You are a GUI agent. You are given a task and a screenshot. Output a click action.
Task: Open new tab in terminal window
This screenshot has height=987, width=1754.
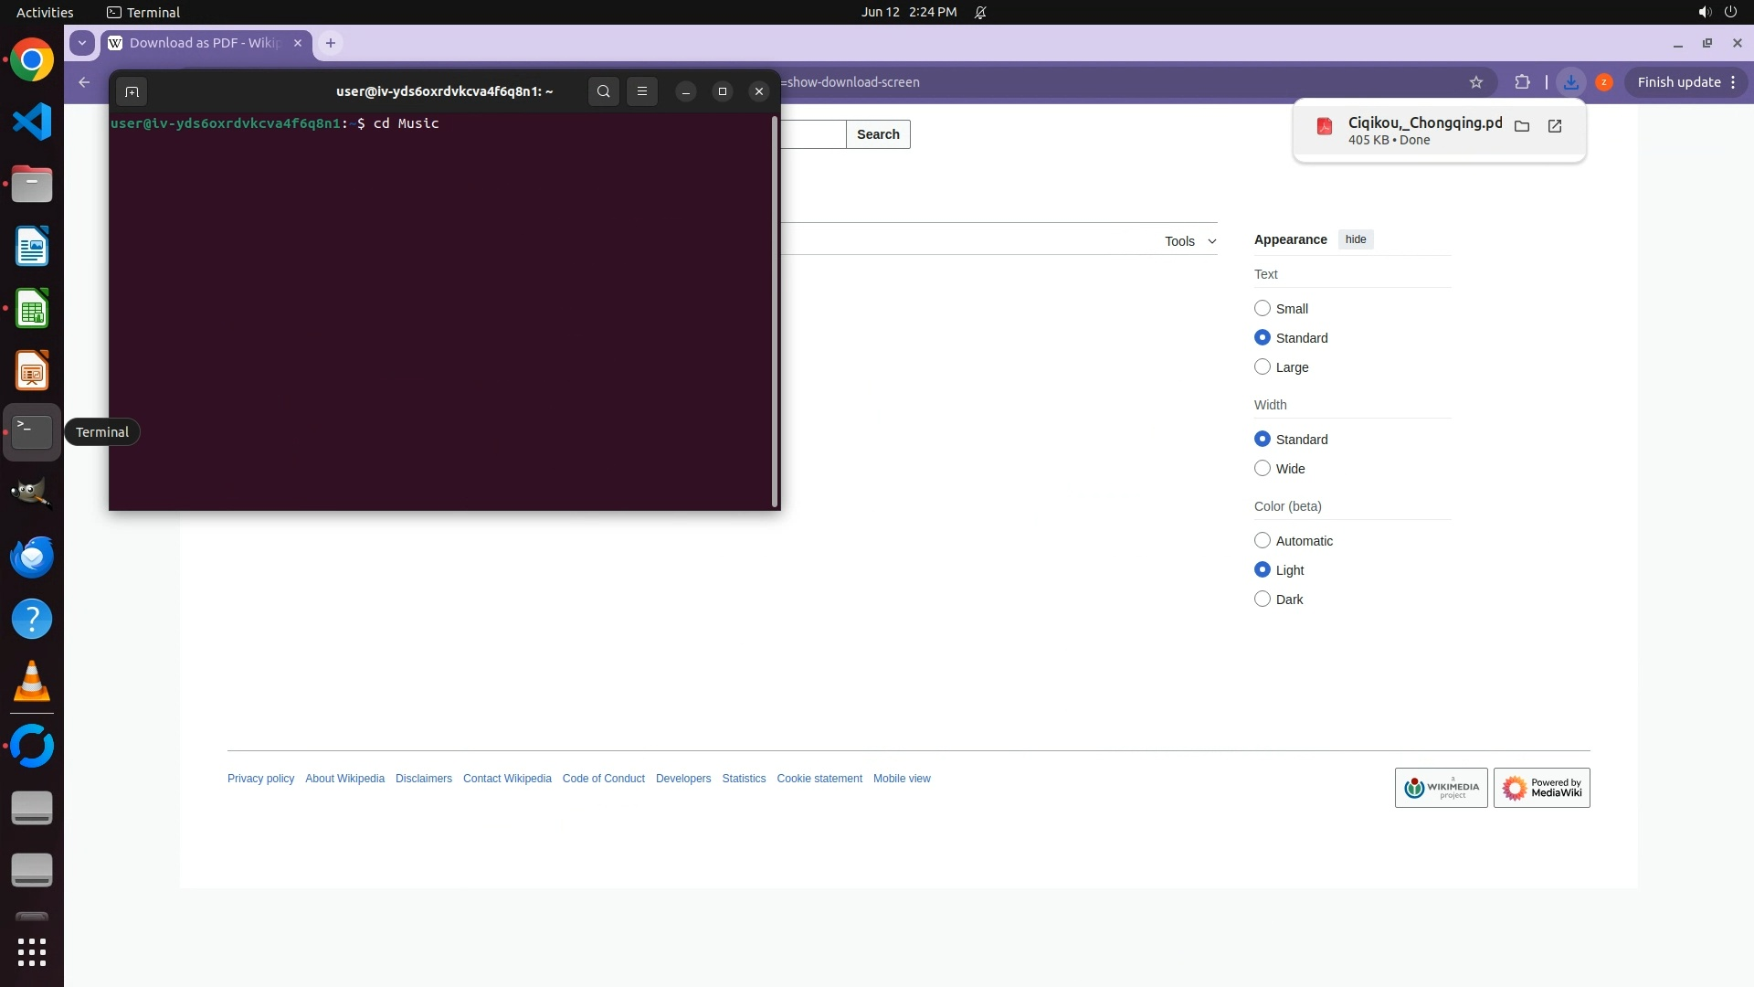click(132, 91)
